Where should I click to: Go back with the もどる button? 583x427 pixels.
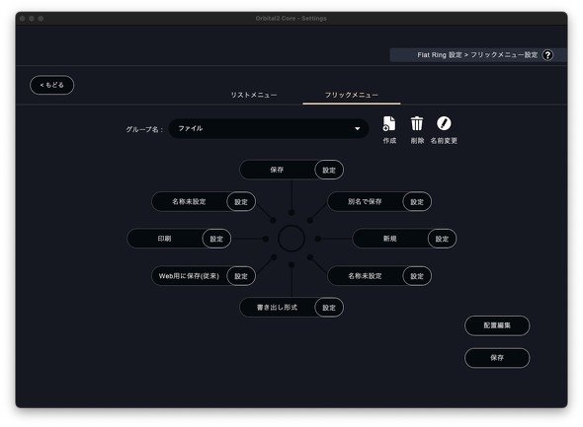[52, 85]
